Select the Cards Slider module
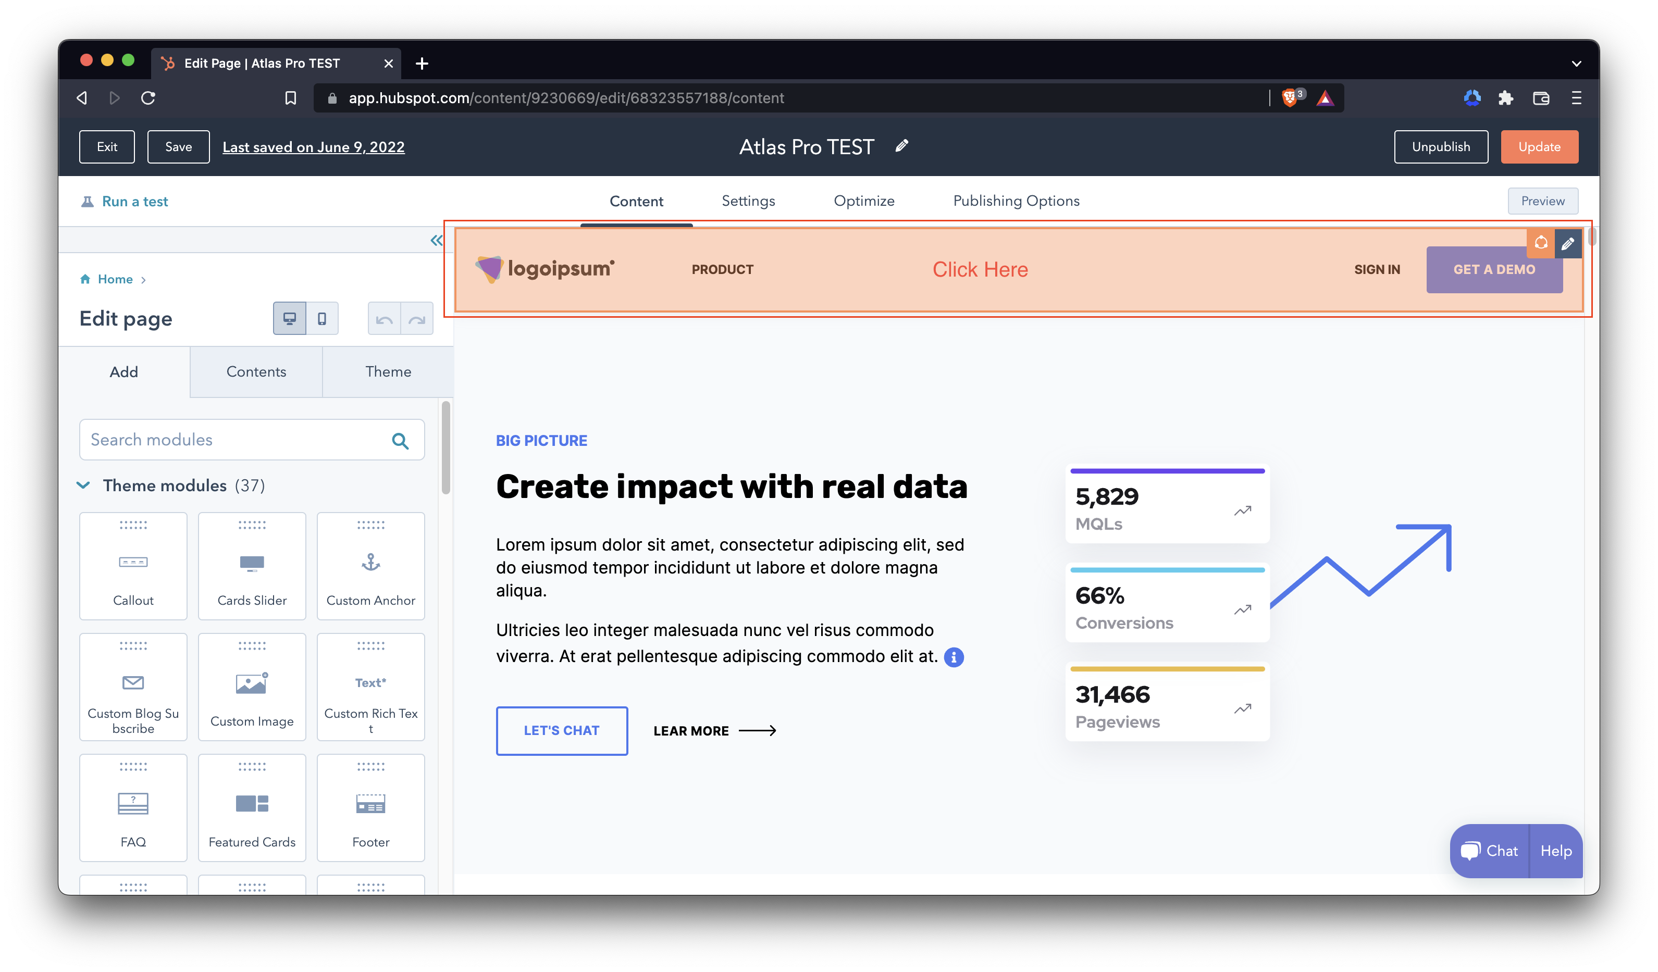Screen dimensions: 1658x972 pyautogui.click(x=252, y=566)
